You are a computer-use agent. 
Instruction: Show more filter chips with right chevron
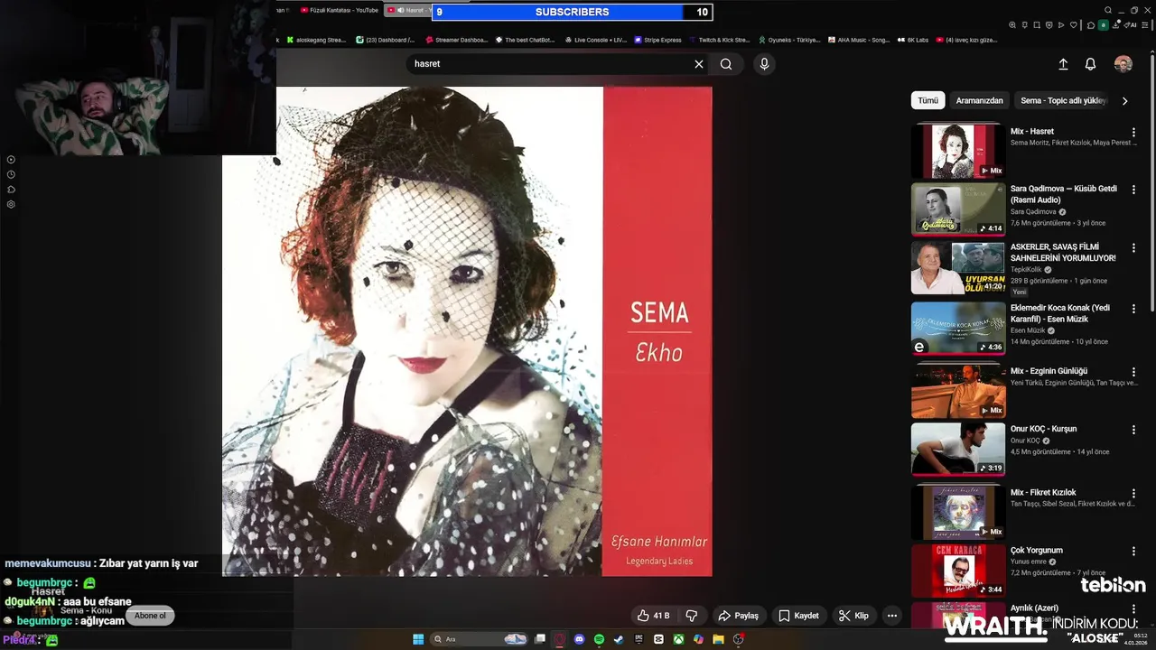click(1124, 101)
